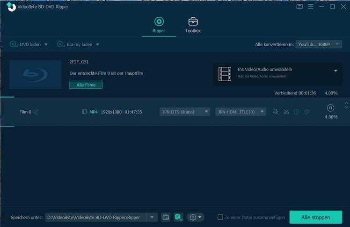
Task: Click the 'Alle Filme' button
Action: [x=86, y=85]
